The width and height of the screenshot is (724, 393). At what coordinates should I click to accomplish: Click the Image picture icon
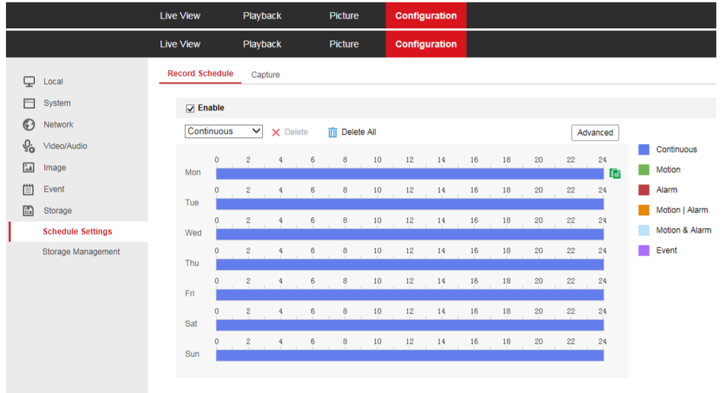tap(29, 168)
